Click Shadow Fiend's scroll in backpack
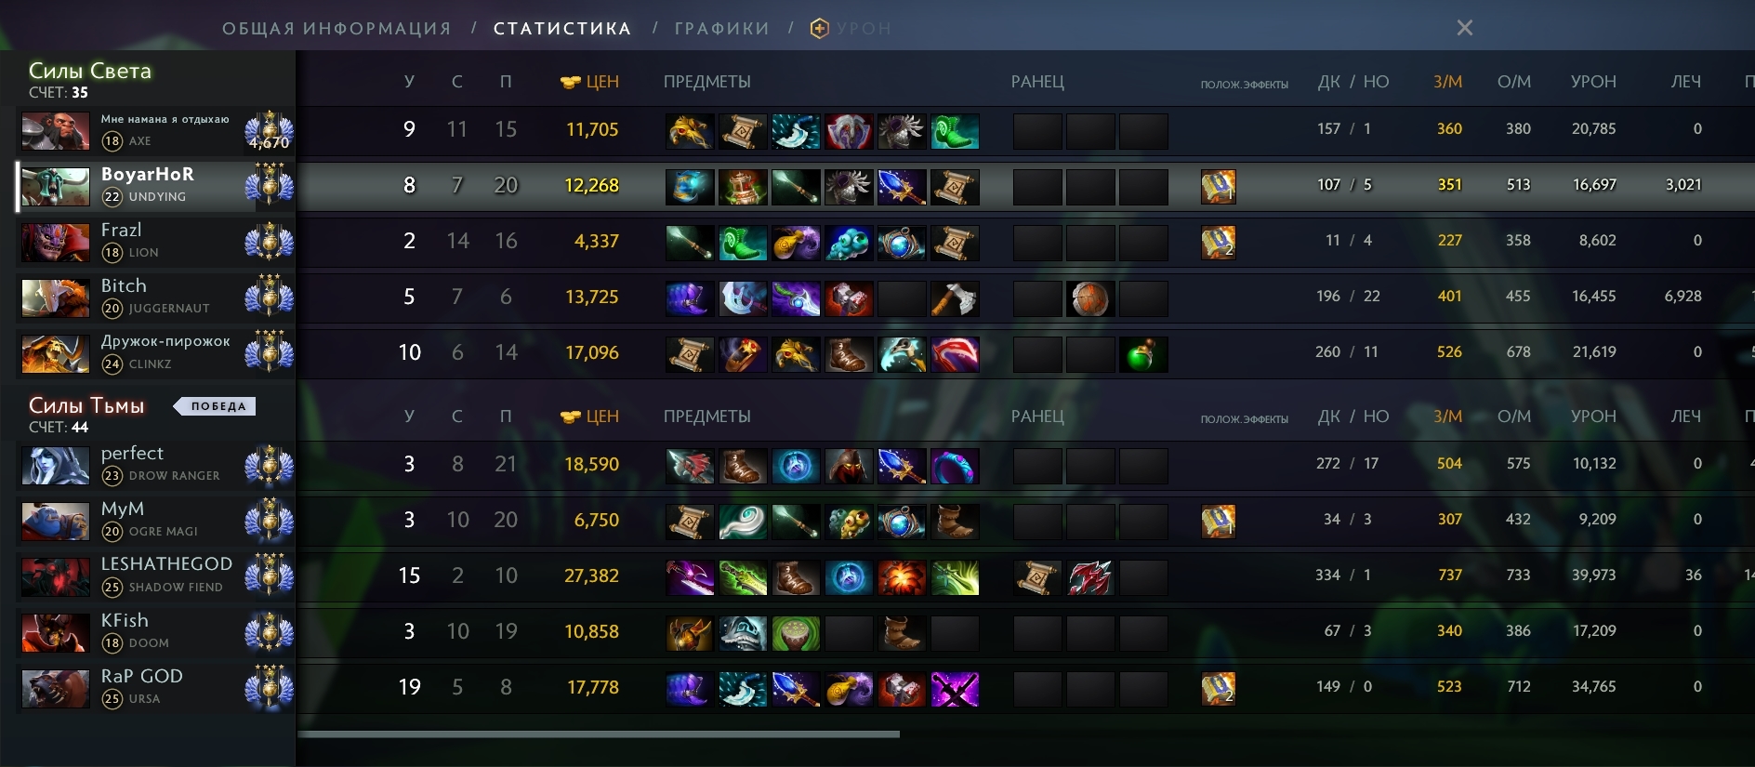Image resolution: width=1755 pixels, height=767 pixels. [1036, 577]
